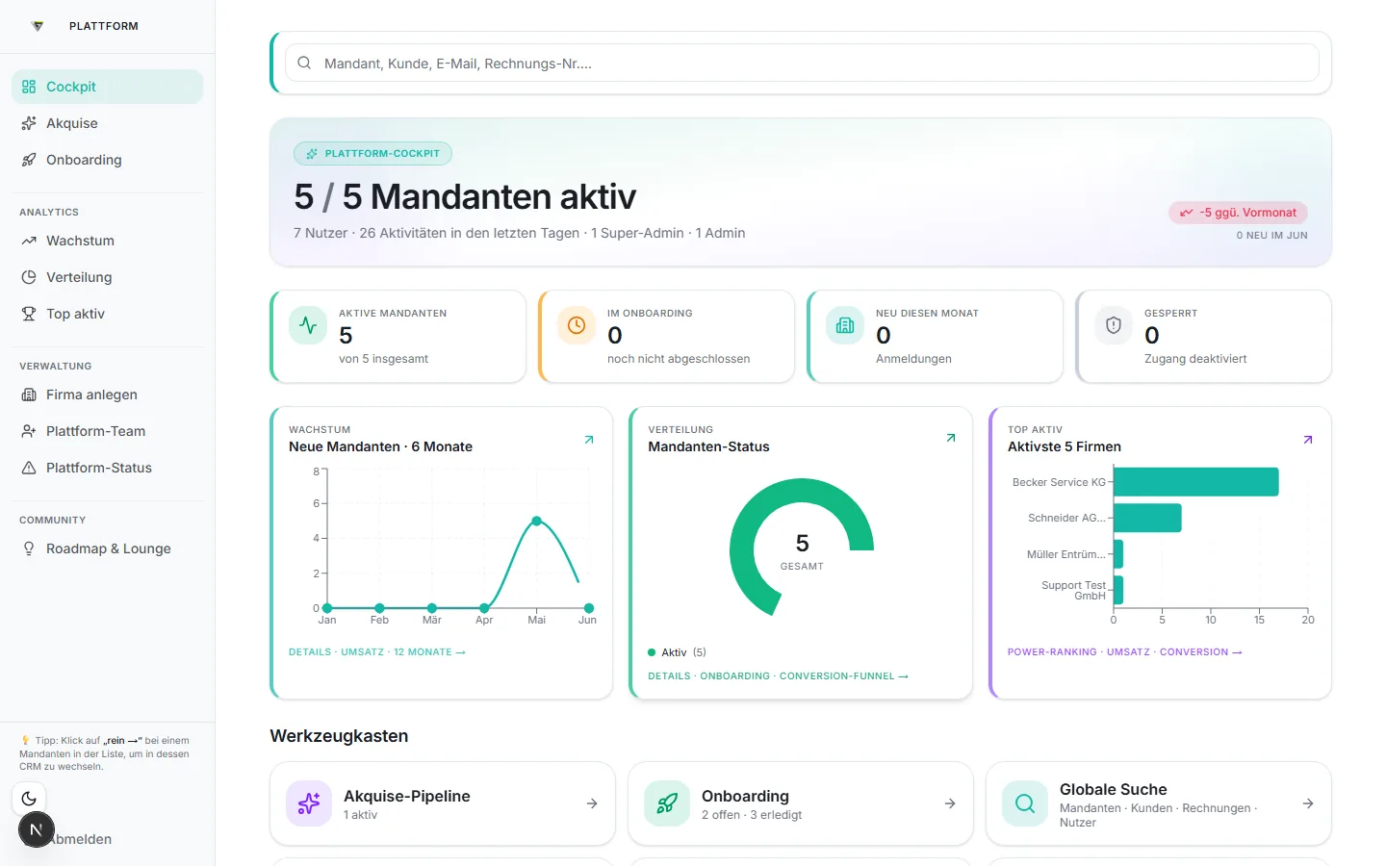Click the Verteilung pie icon
Image resolution: width=1386 pixels, height=866 pixels.
point(29,277)
